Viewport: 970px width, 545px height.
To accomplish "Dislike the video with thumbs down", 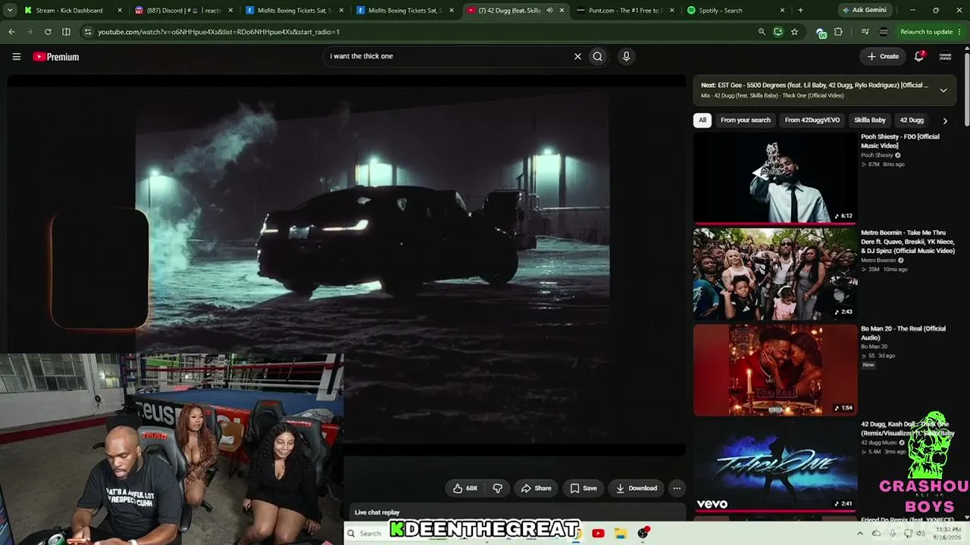I will point(497,488).
